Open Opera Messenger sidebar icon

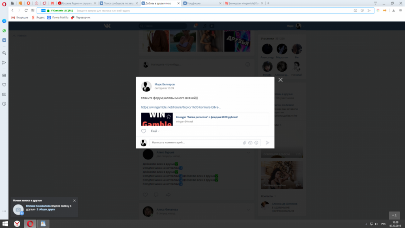4,21
